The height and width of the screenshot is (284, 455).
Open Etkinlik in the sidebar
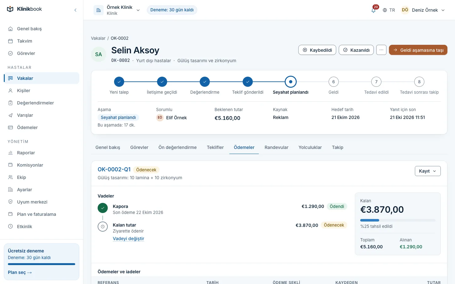[41, 227]
